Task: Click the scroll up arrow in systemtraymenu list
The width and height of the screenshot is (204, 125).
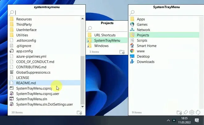Action: [83, 19]
